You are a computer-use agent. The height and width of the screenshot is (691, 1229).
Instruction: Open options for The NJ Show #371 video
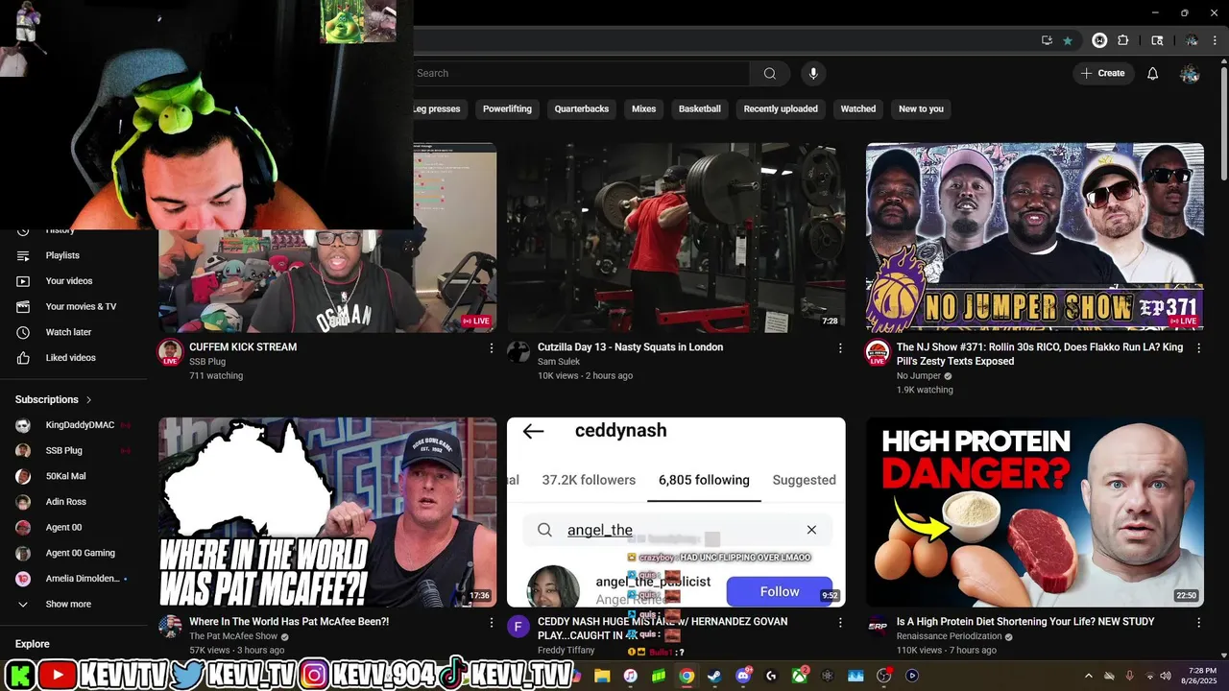click(1198, 347)
